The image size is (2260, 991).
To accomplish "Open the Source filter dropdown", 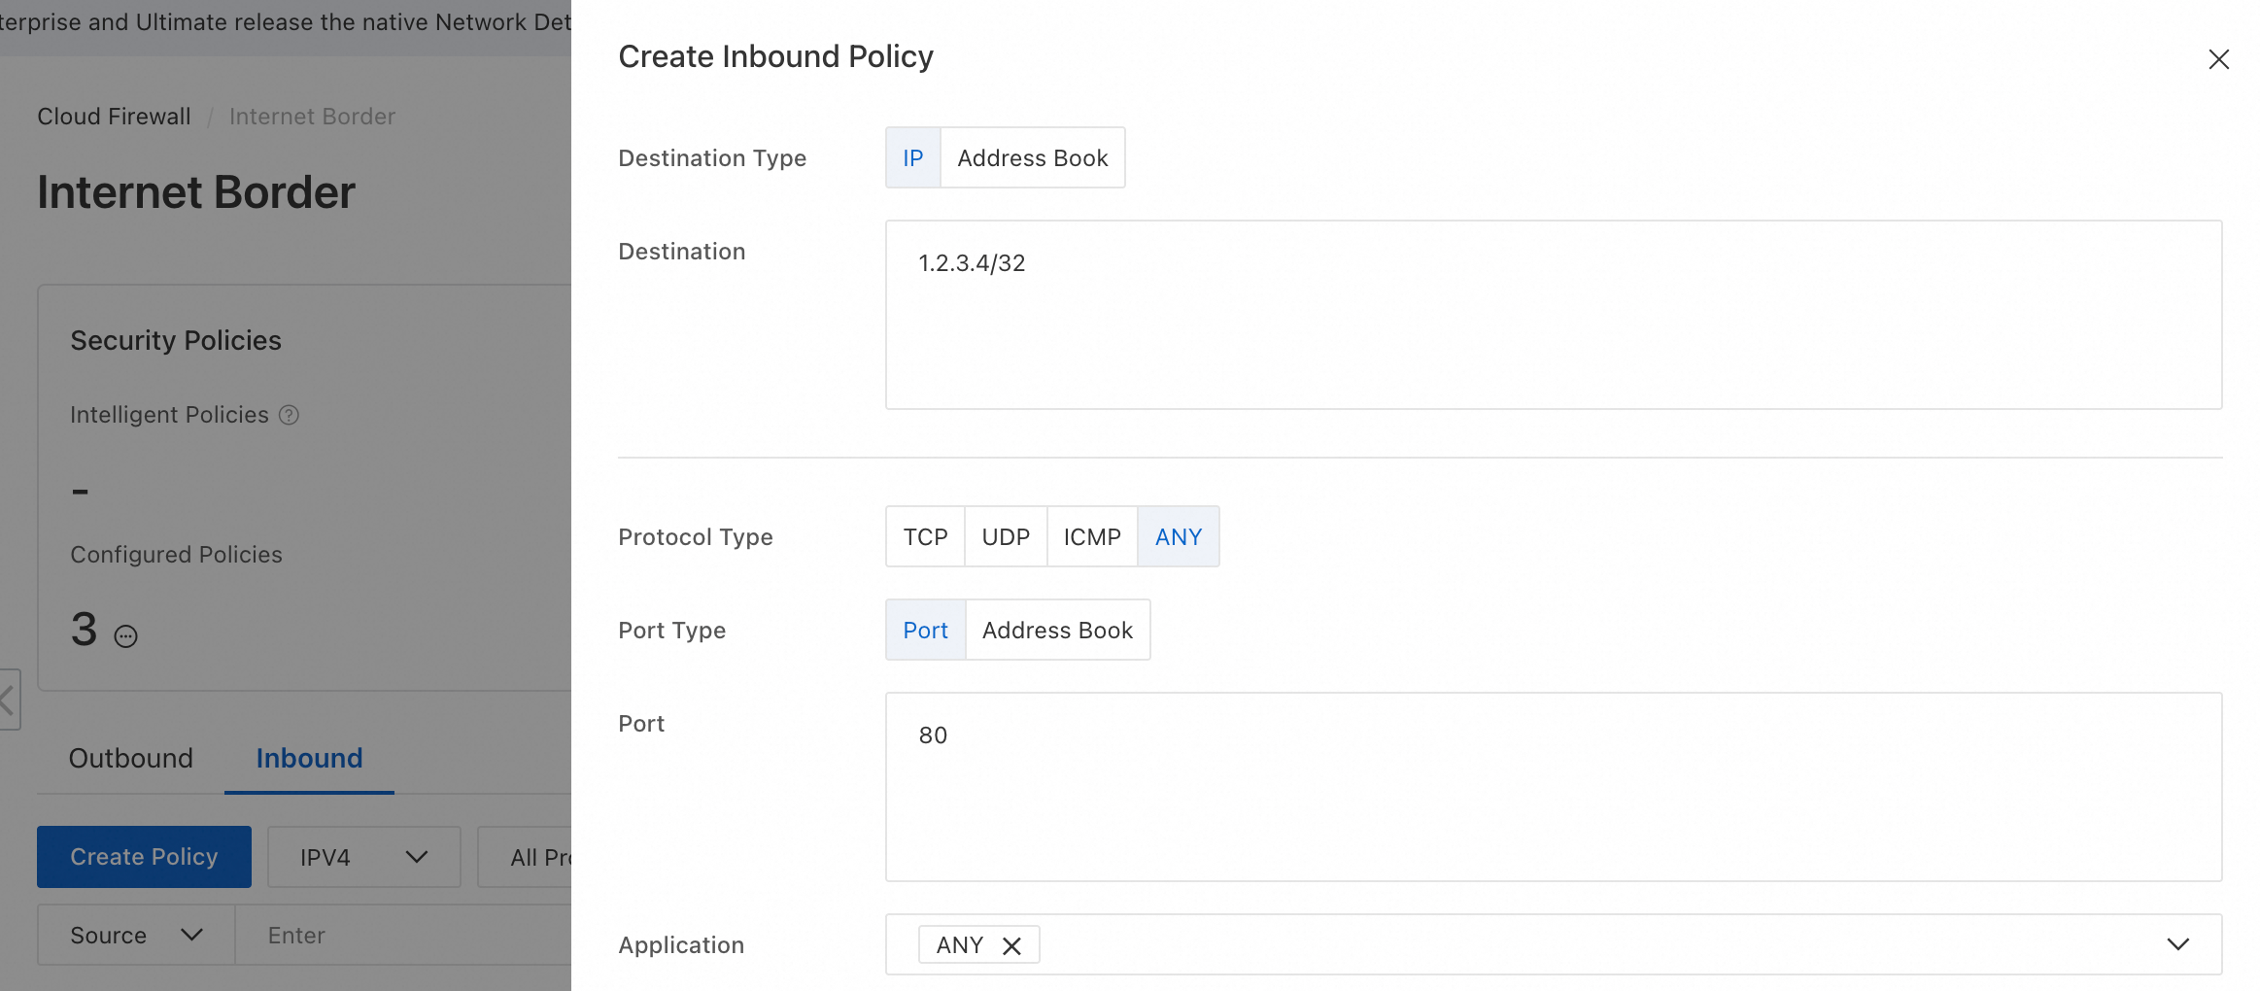I will pyautogui.click(x=136, y=935).
